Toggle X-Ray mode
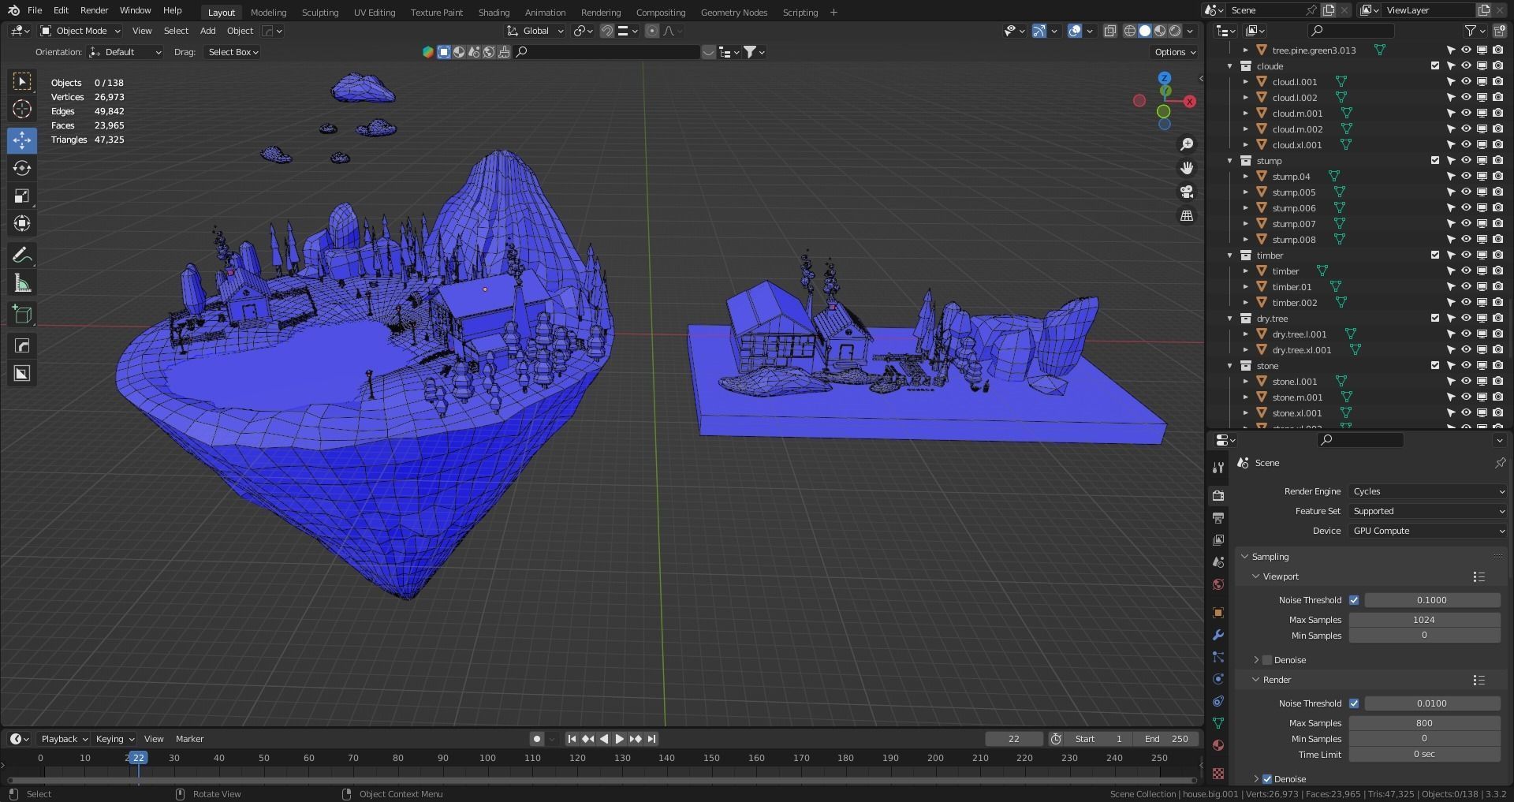Image resolution: width=1514 pixels, height=802 pixels. click(x=1109, y=31)
